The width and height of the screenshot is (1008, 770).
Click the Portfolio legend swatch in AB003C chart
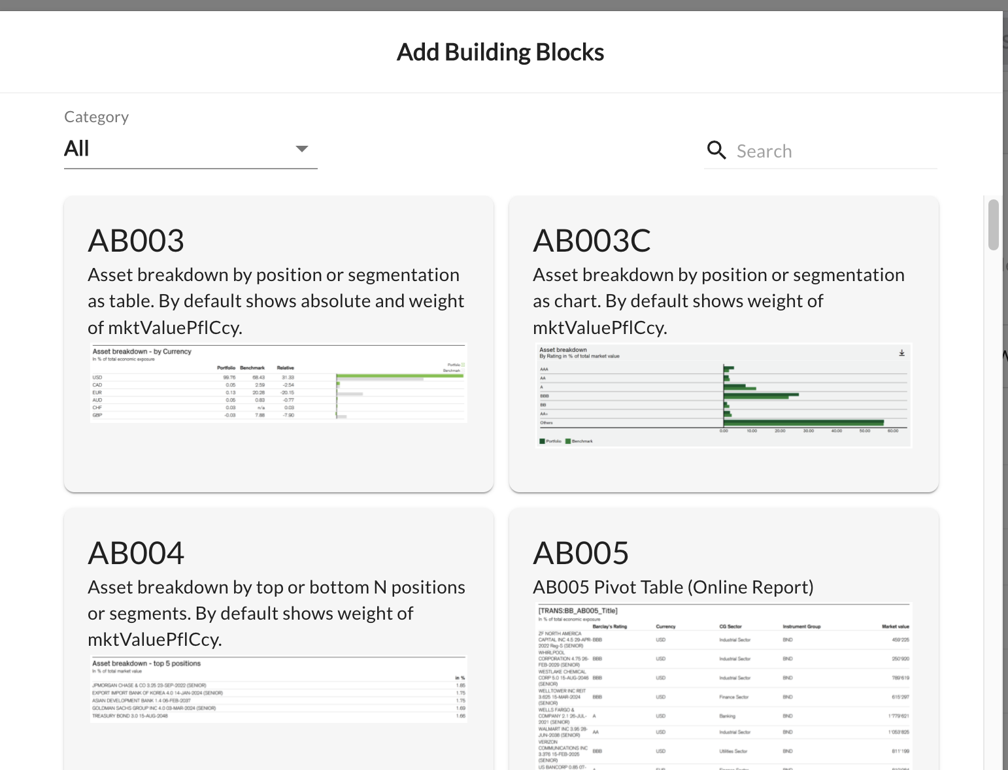pos(543,441)
